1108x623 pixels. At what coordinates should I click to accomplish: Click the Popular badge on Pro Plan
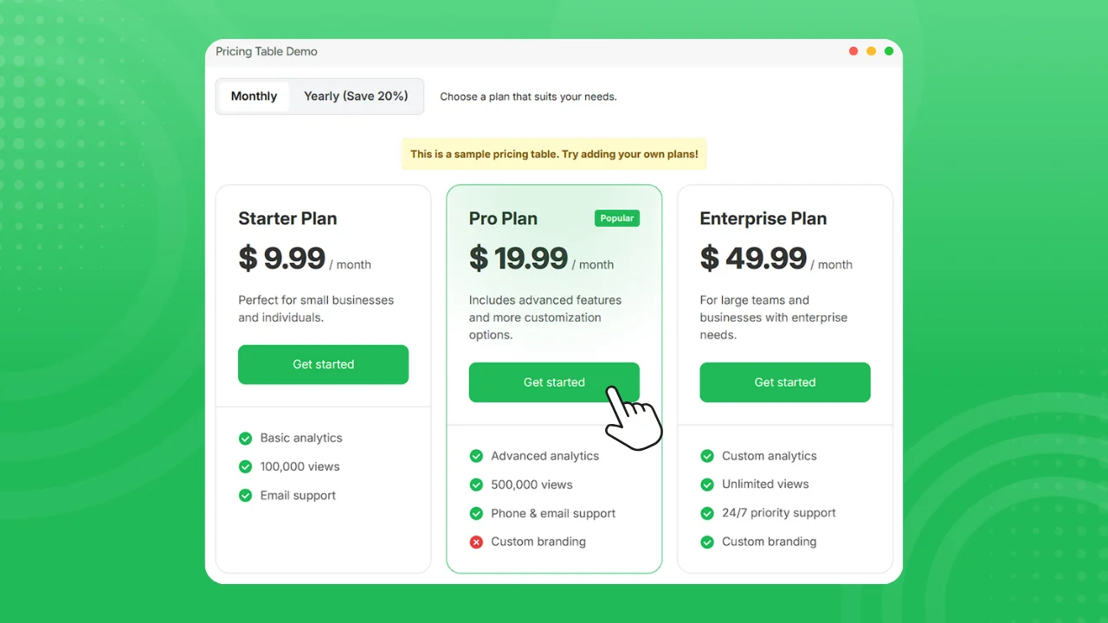[616, 218]
